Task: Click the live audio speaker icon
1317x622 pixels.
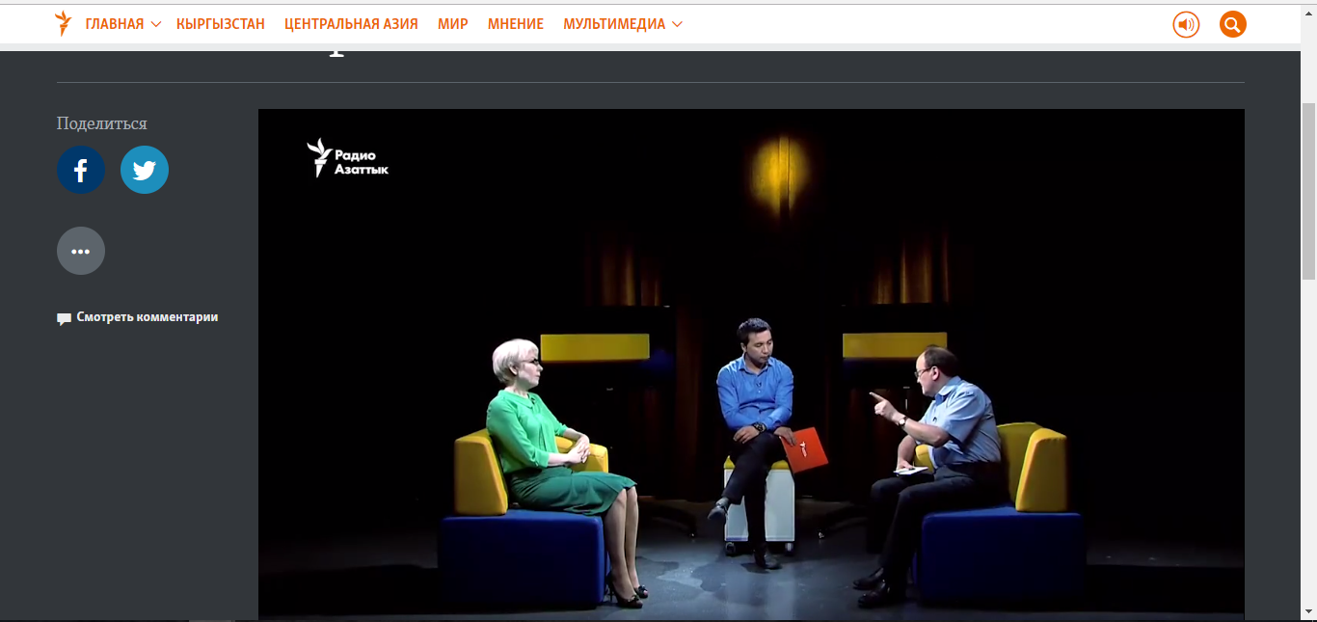Action: pyautogui.click(x=1186, y=24)
